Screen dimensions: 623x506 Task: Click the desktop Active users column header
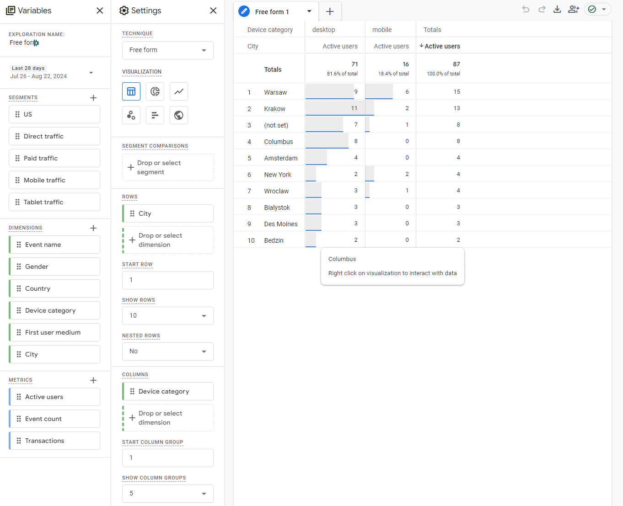340,46
